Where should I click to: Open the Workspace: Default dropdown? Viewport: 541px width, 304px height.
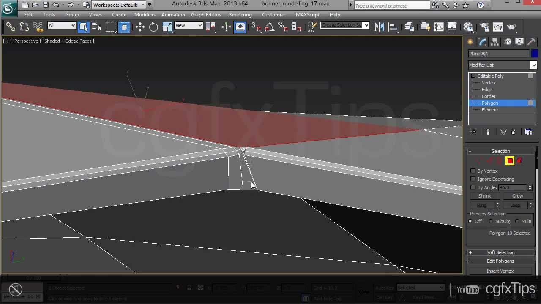click(118, 5)
